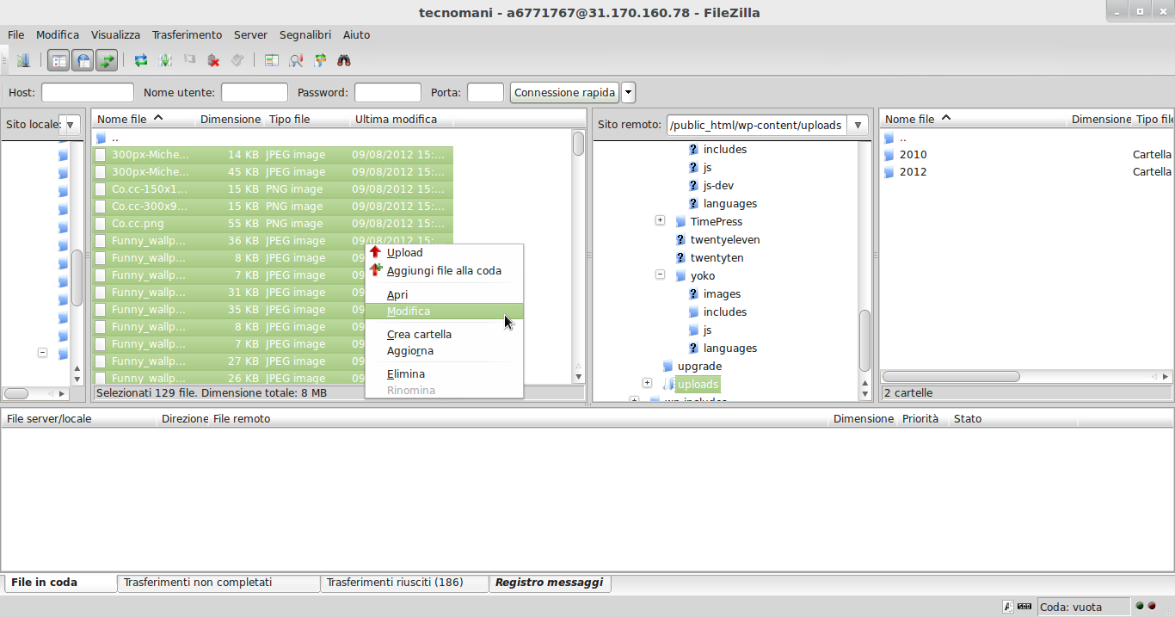Choose Aggiungi file alla coda option
Viewport: 1175px width, 617px height.
pos(444,270)
